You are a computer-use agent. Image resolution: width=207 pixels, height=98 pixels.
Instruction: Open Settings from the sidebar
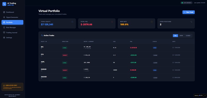[12, 38]
